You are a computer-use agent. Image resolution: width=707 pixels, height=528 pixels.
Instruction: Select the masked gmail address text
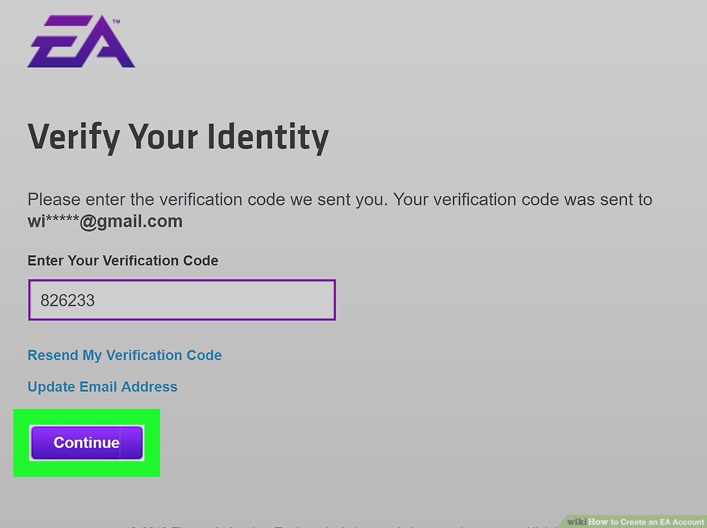coord(105,222)
